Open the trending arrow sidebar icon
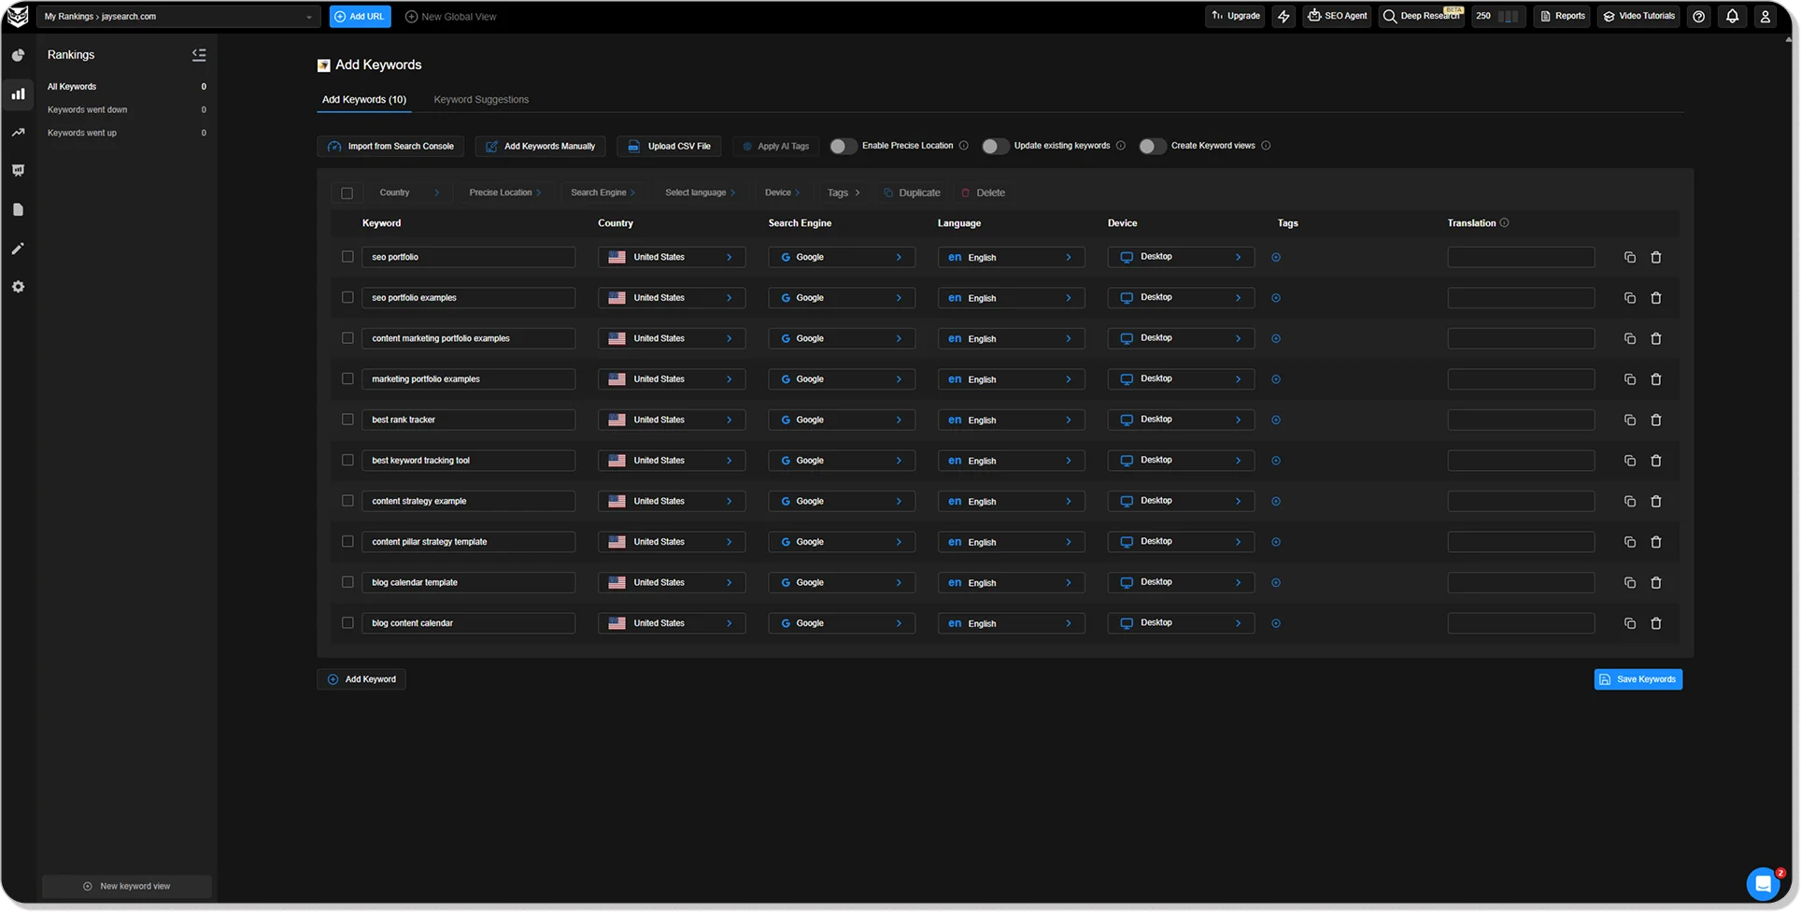 pyautogui.click(x=18, y=133)
